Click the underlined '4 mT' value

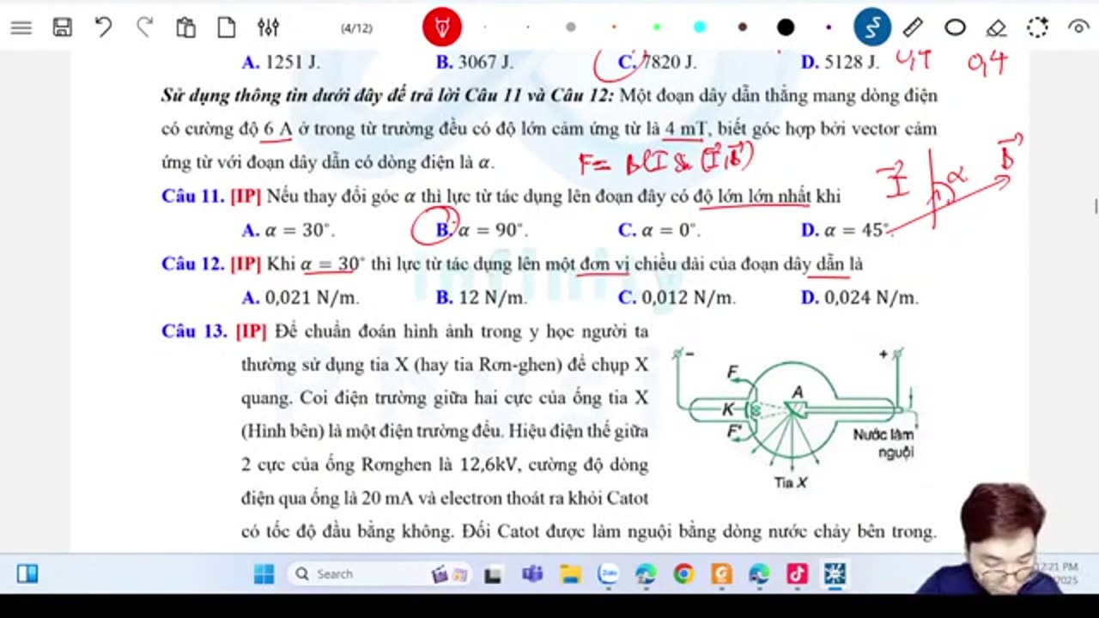tap(685, 129)
